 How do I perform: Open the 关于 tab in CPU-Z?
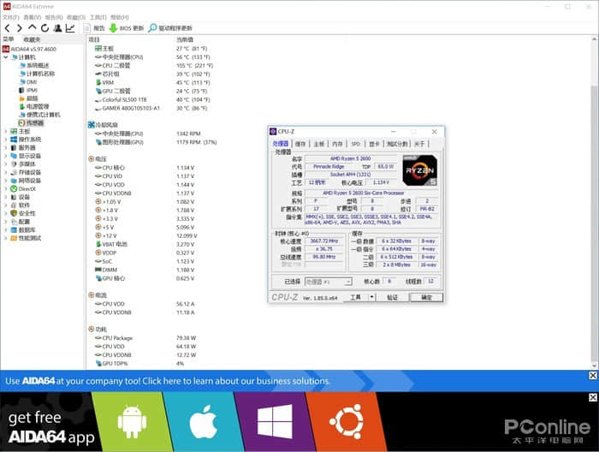(419, 144)
